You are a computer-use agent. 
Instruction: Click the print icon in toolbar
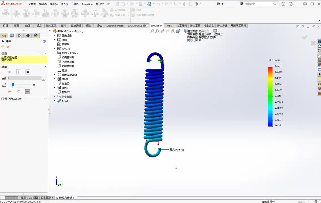(x=149, y=4)
